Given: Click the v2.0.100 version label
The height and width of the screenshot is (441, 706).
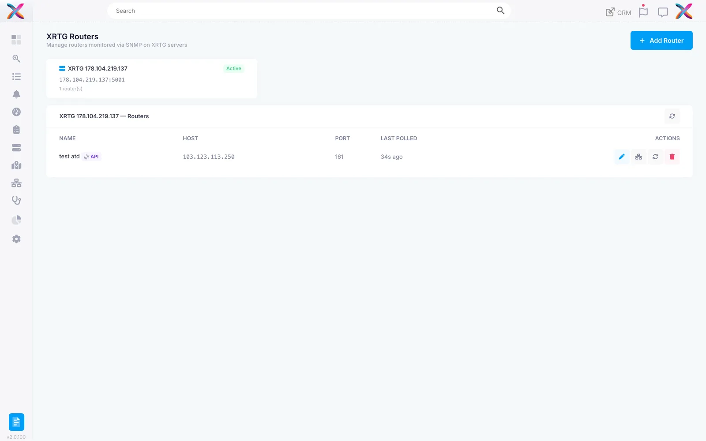Looking at the screenshot, I should [16, 437].
